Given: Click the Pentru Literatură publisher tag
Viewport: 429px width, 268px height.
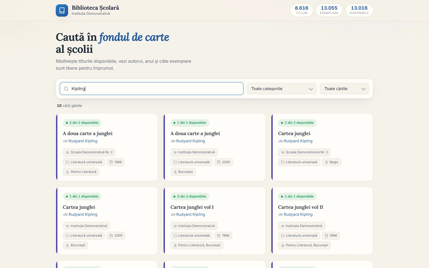Looking at the screenshot, I should (x=81, y=172).
